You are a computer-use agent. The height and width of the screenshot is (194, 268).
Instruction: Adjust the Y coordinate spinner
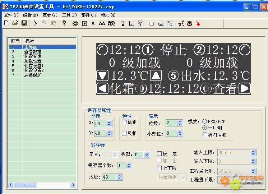click(x=109, y=133)
